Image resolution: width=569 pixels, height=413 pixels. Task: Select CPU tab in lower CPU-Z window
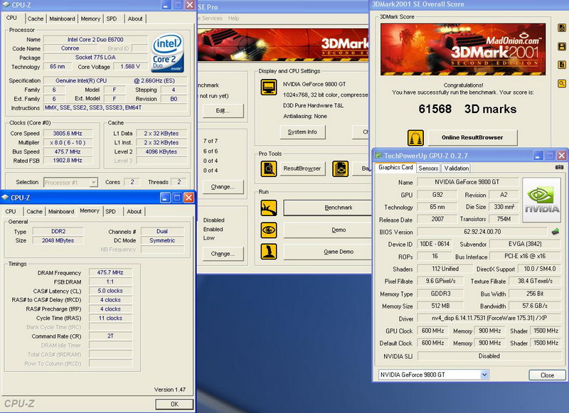coord(11,211)
